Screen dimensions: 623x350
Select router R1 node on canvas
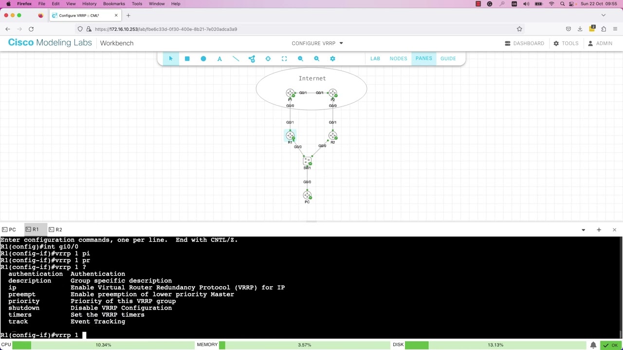(290, 136)
